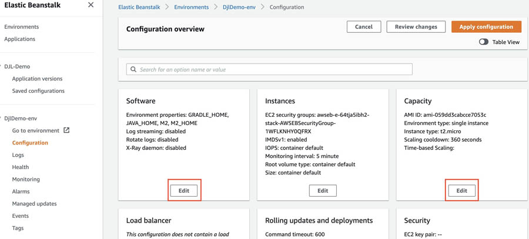Focus the option name search field
This screenshot has width=529, height=239.
tap(269, 69)
